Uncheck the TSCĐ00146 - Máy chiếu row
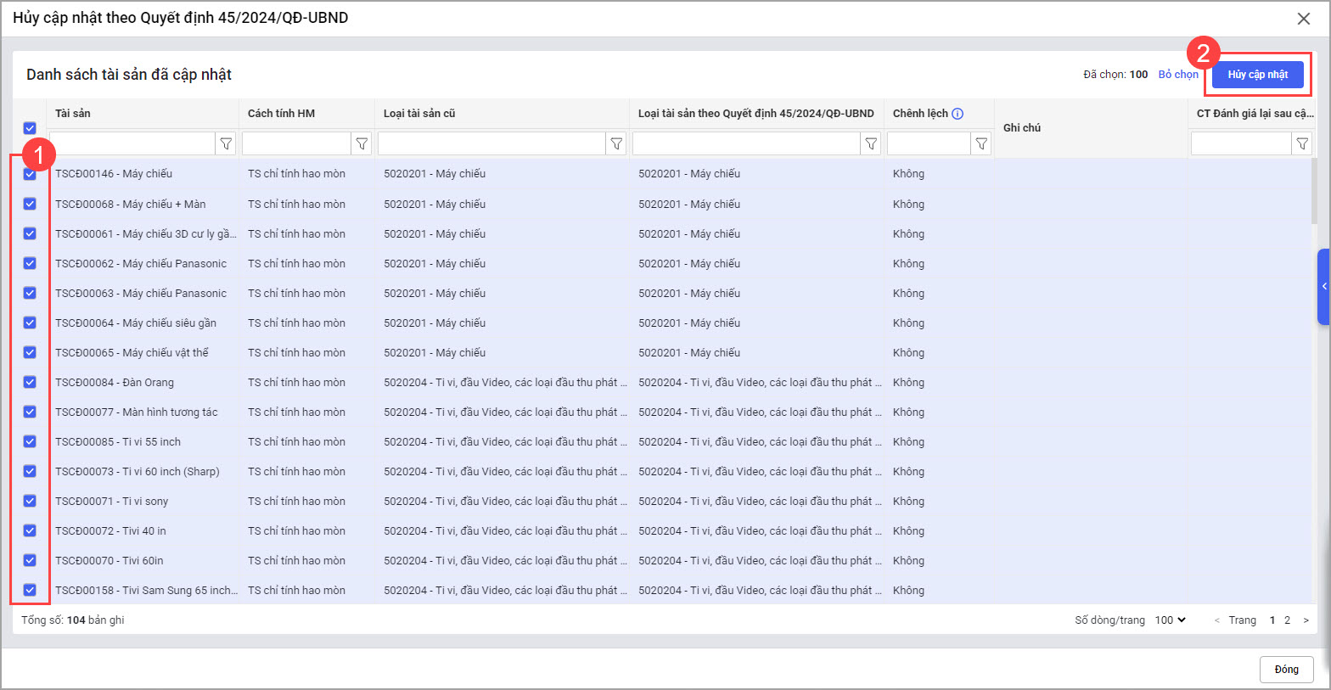 coord(30,174)
